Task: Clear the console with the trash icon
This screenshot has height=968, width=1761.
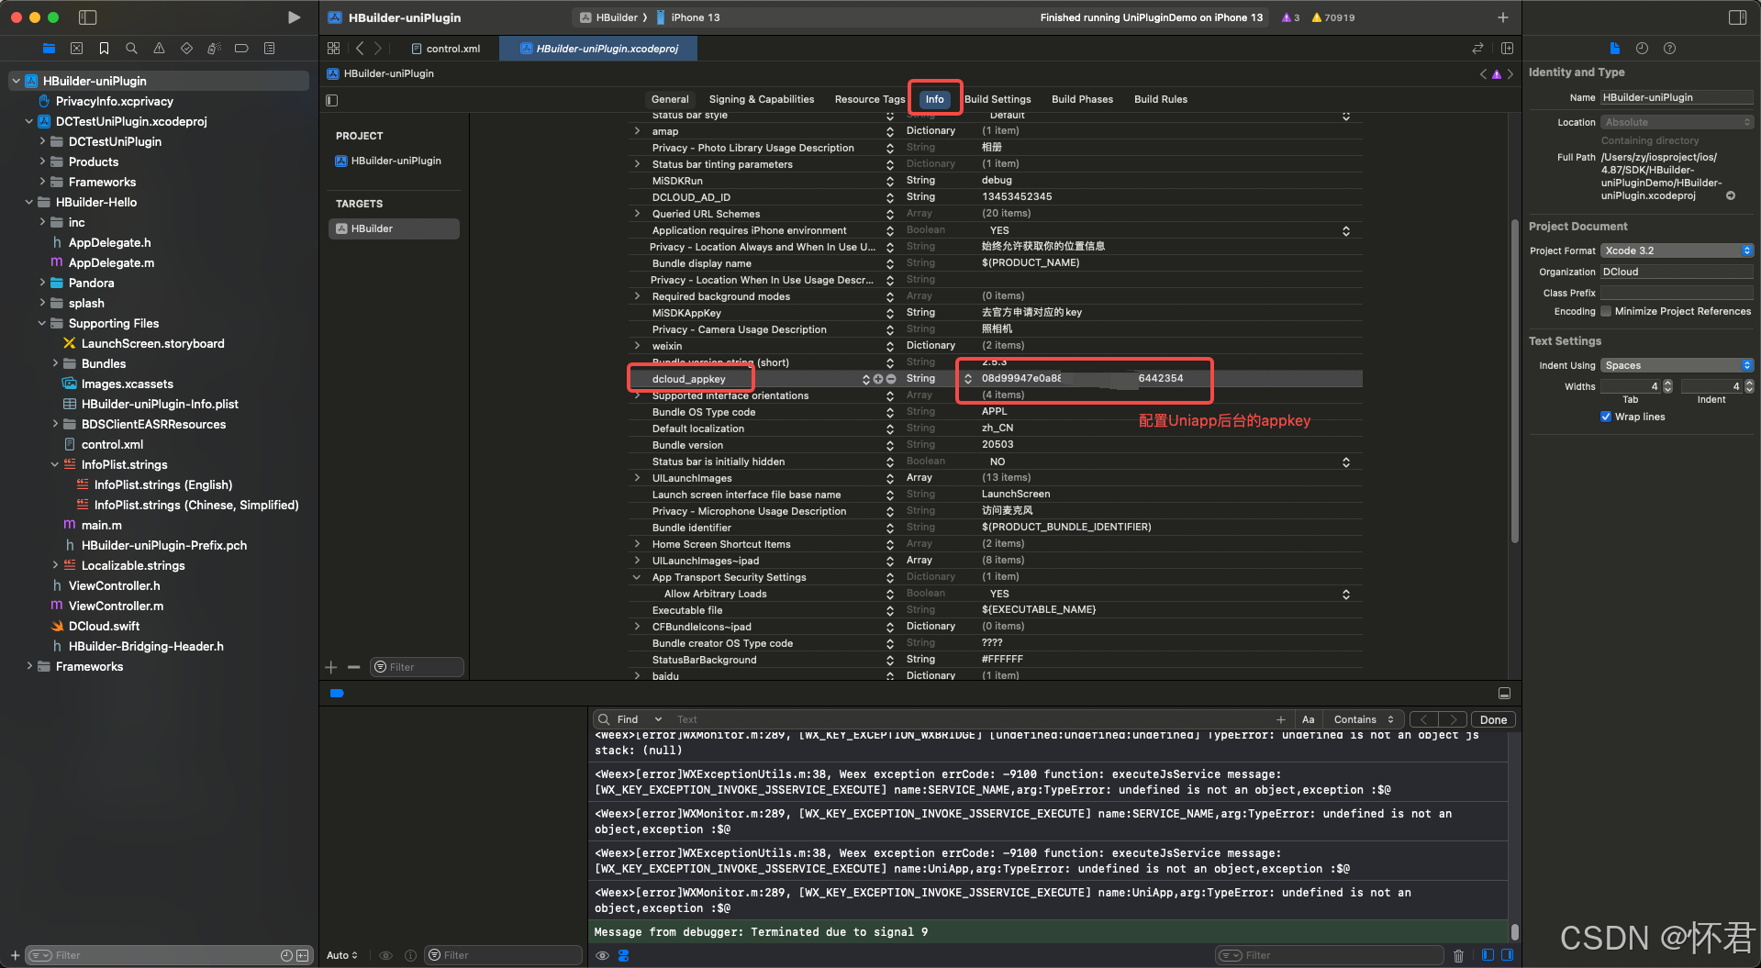Action: click(1458, 955)
